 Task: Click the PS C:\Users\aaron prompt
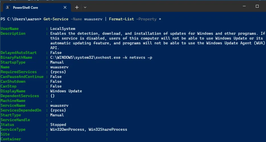coord(21,19)
